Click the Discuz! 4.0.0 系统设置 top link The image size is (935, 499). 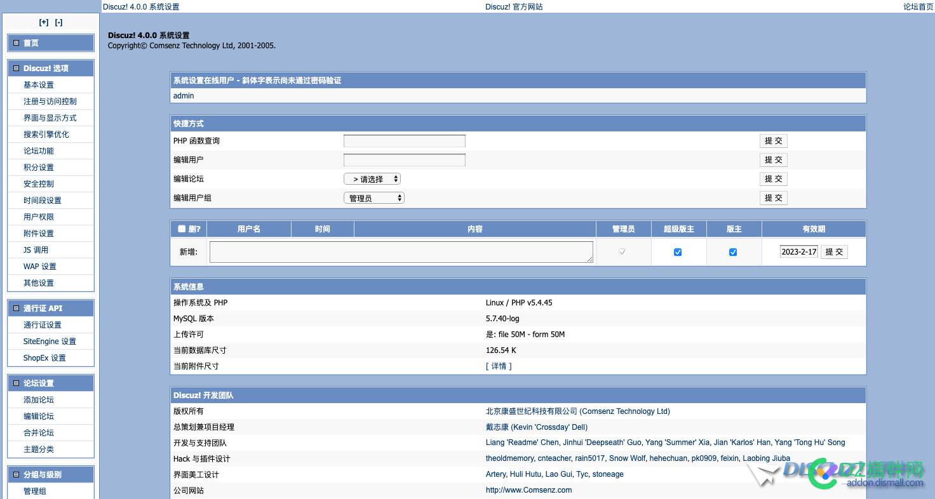click(141, 7)
